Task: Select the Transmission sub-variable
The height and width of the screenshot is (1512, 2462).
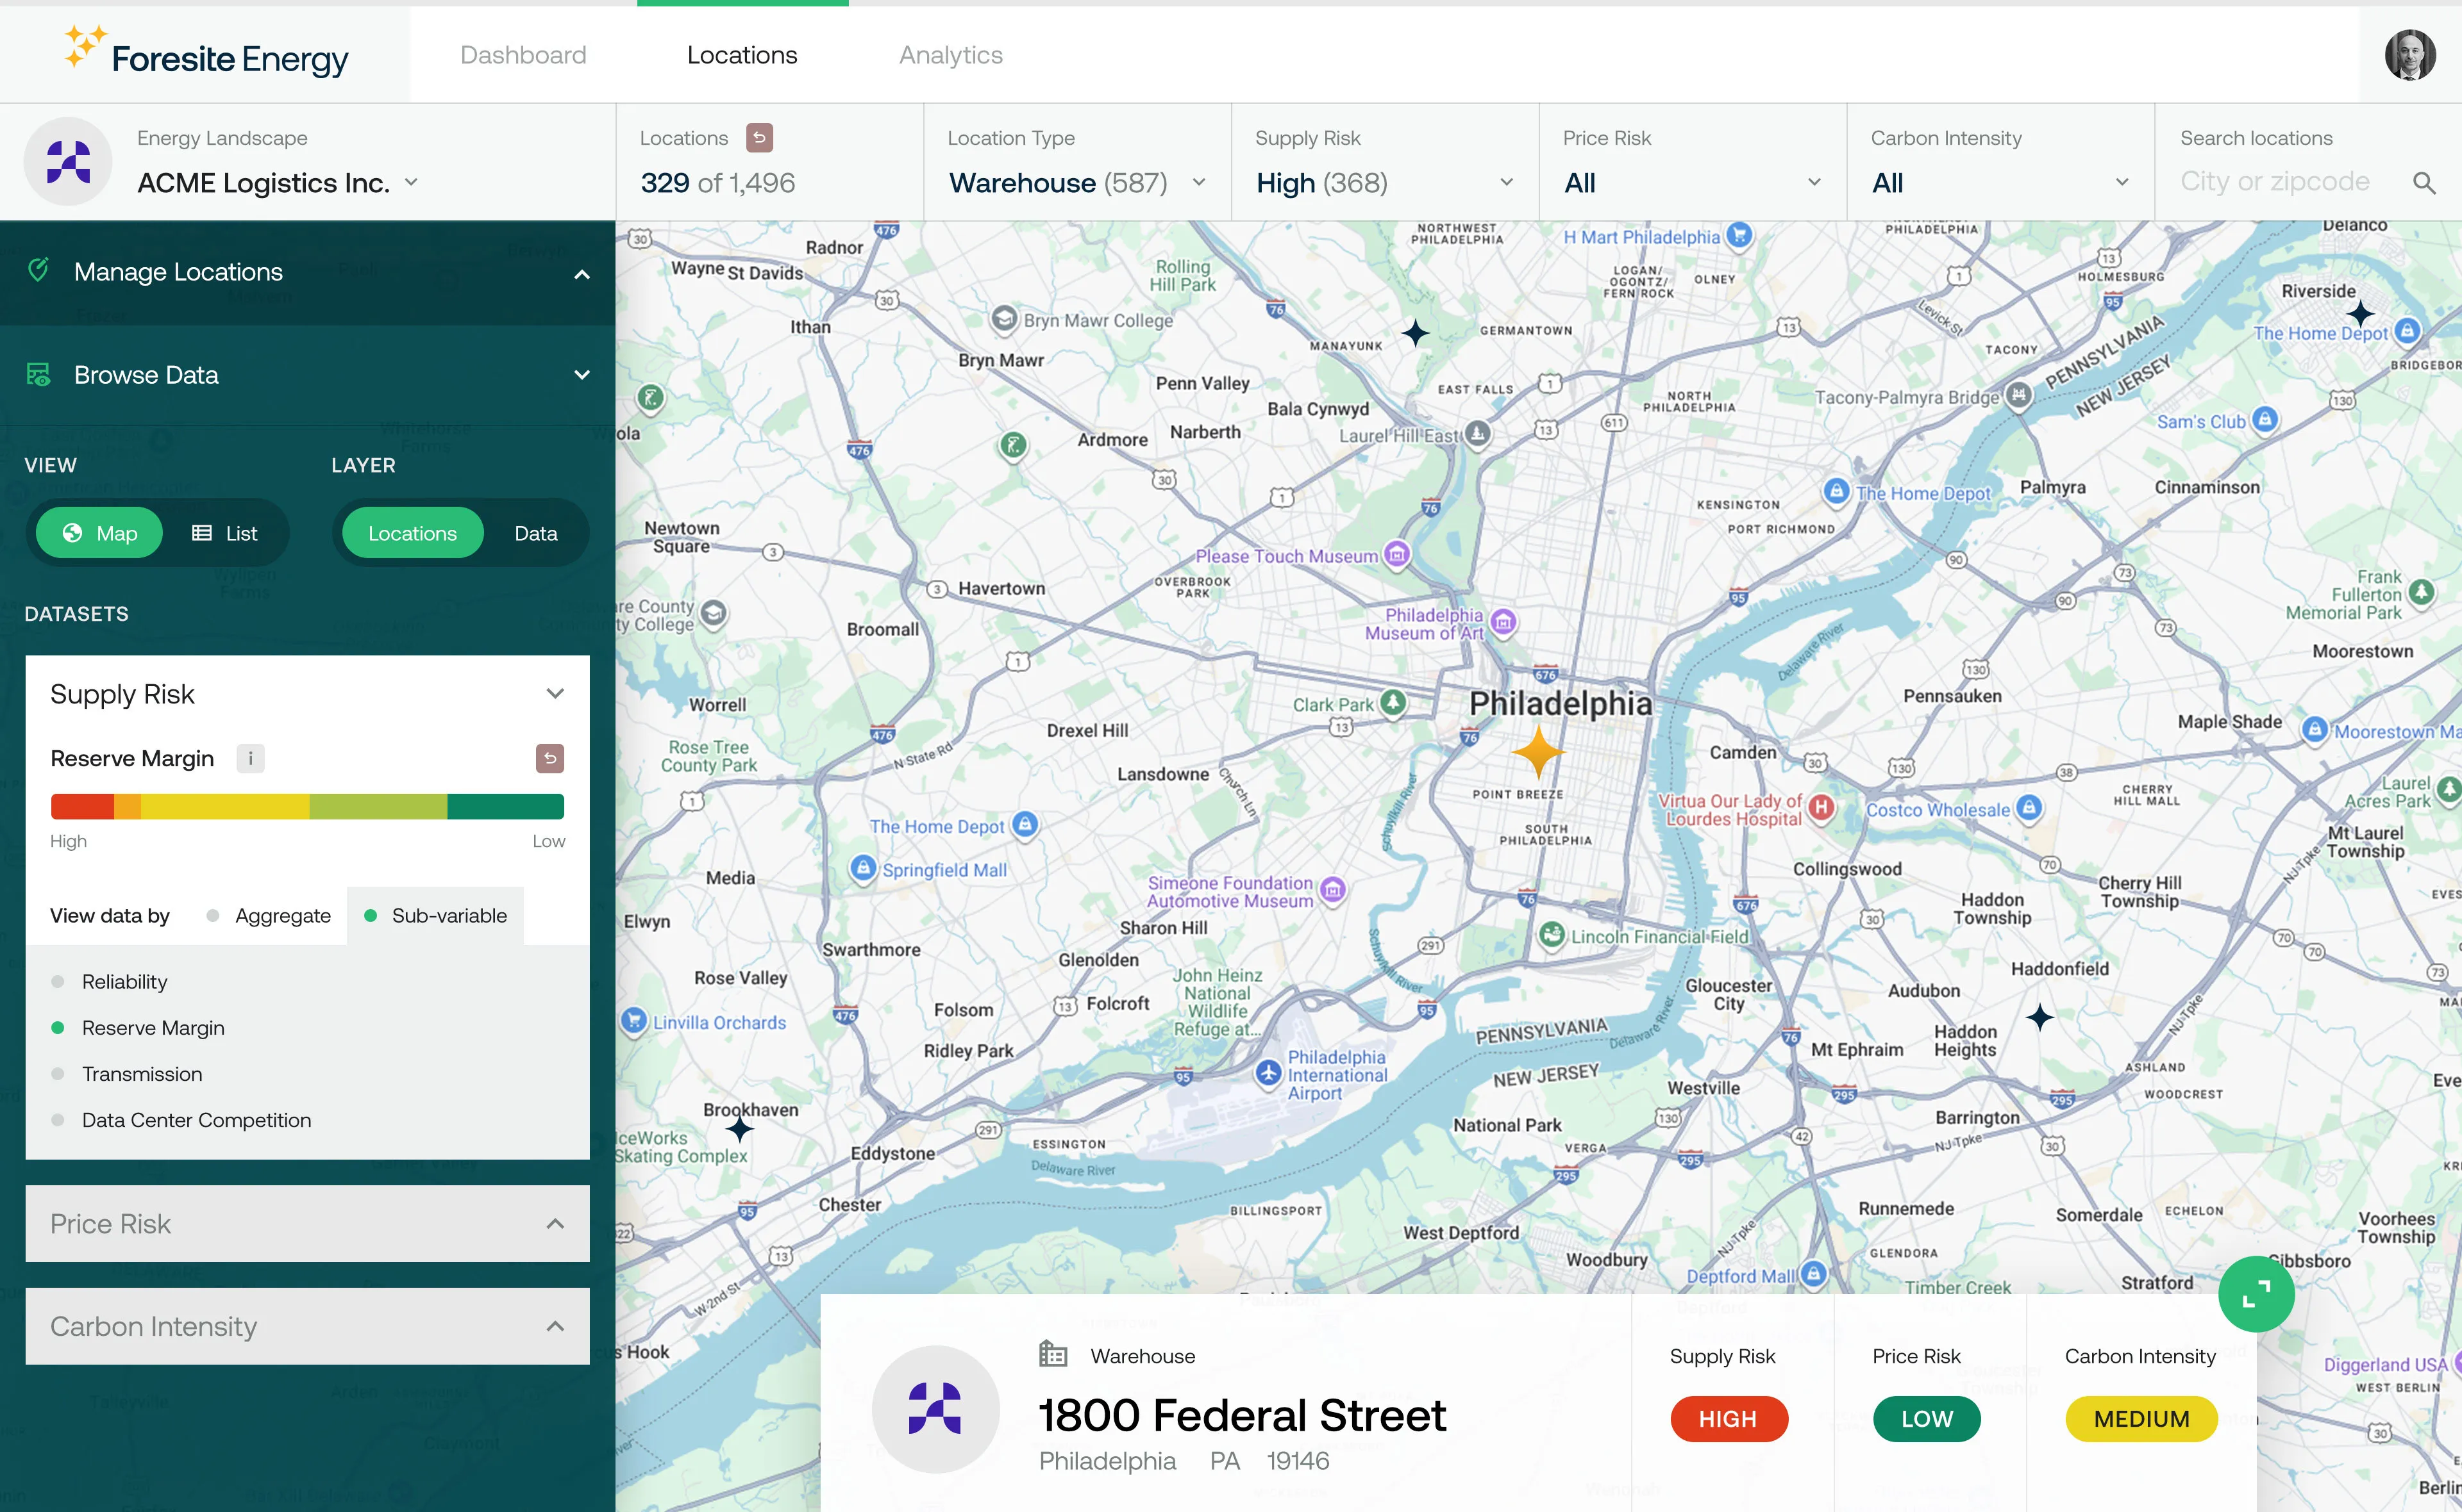Action: point(142,1073)
